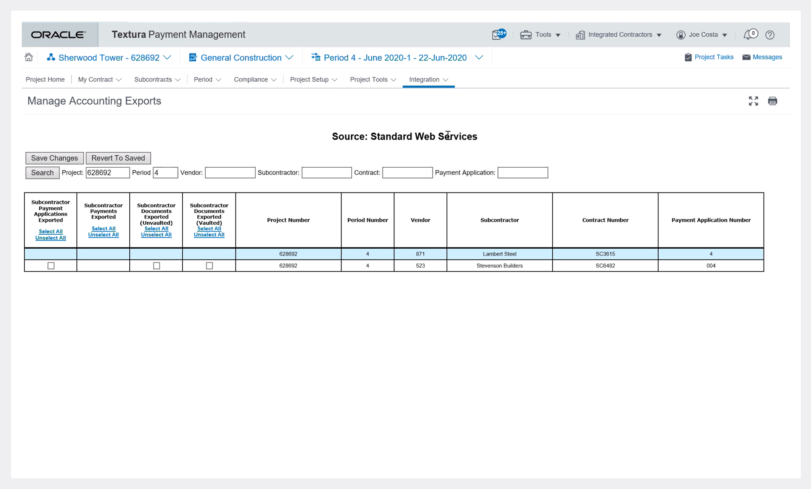Focus the Project search field

pyautogui.click(x=108, y=172)
